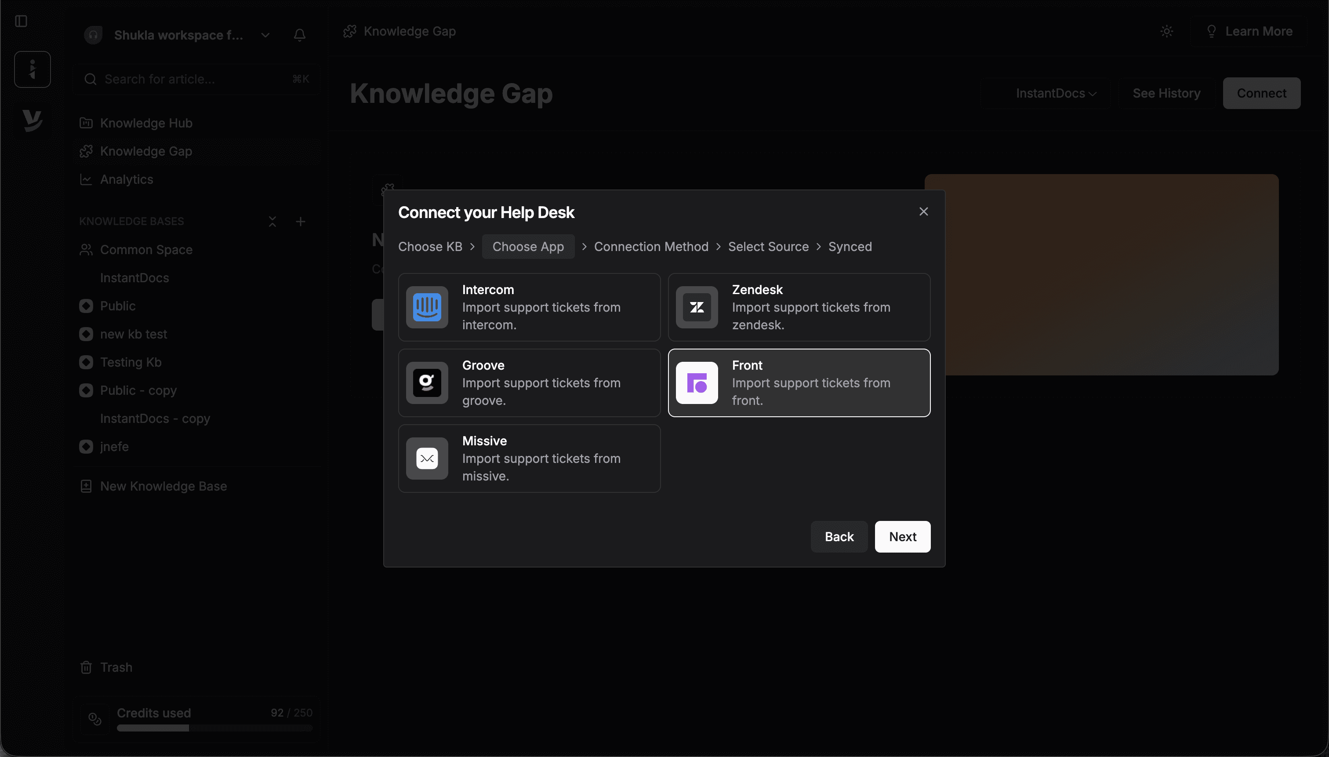Click the Next button
The height and width of the screenshot is (757, 1329).
[902, 537]
